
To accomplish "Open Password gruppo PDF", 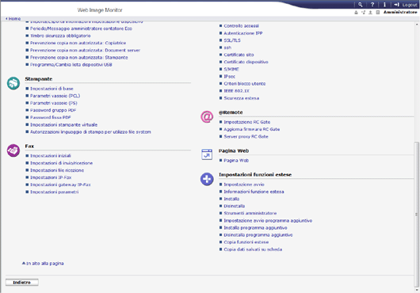I will pos(53,110).
